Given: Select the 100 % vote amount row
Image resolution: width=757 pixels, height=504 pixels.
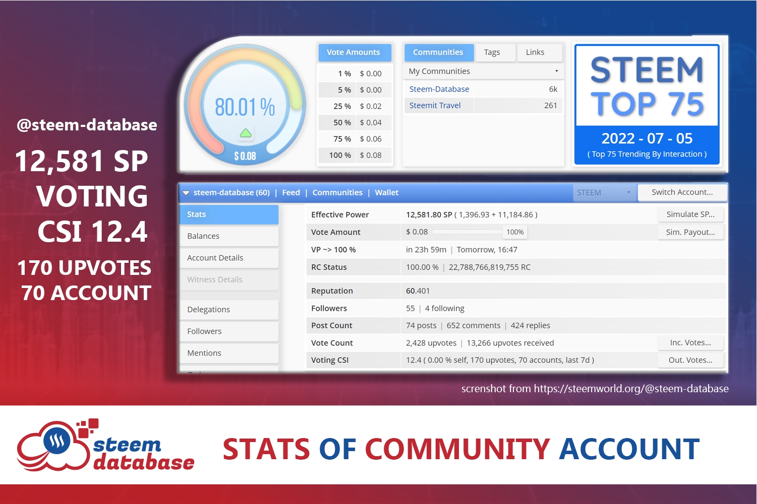Looking at the screenshot, I should [355, 156].
